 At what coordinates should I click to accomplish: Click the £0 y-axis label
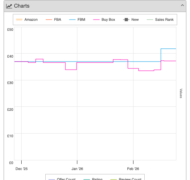coord(11,163)
